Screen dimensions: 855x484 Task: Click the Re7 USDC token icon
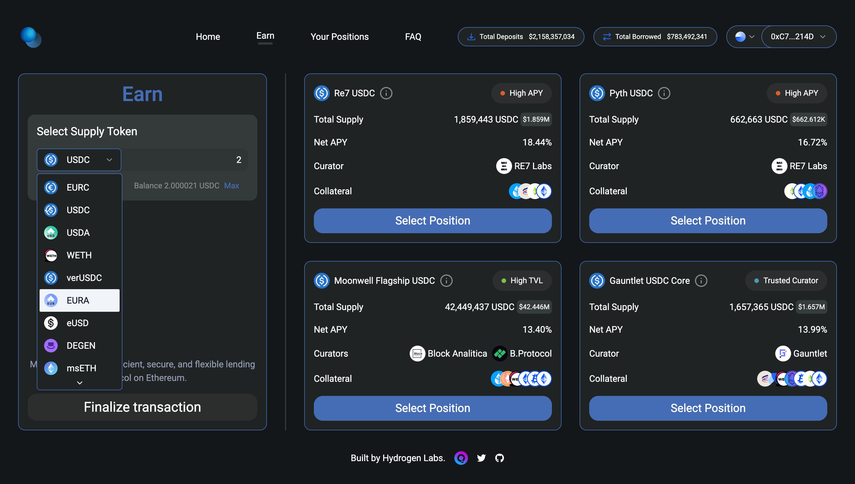(321, 93)
